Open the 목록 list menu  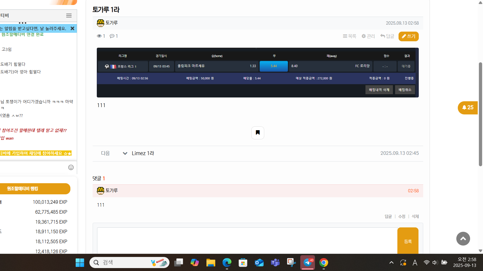click(x=350, y=36)
